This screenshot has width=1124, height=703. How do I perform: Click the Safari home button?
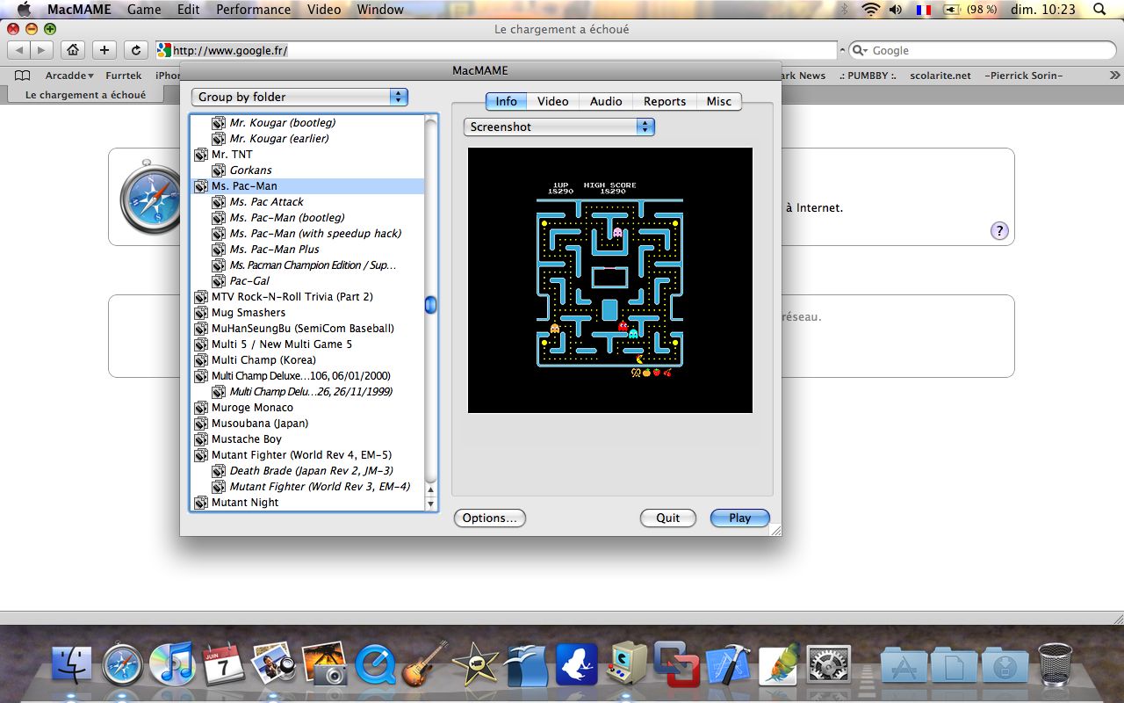click(74, 50)
